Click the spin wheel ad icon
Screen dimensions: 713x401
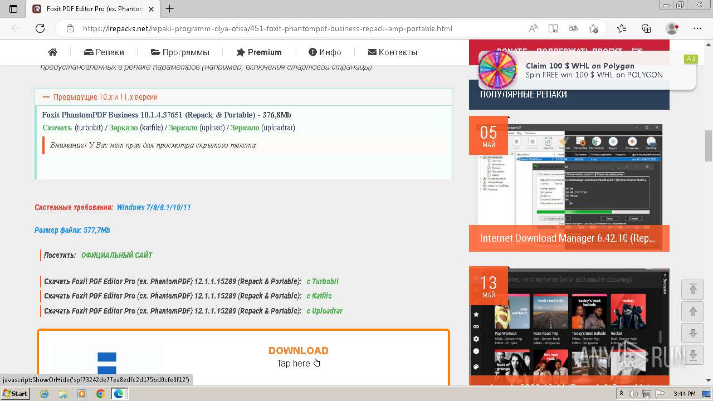pos(497,70)
